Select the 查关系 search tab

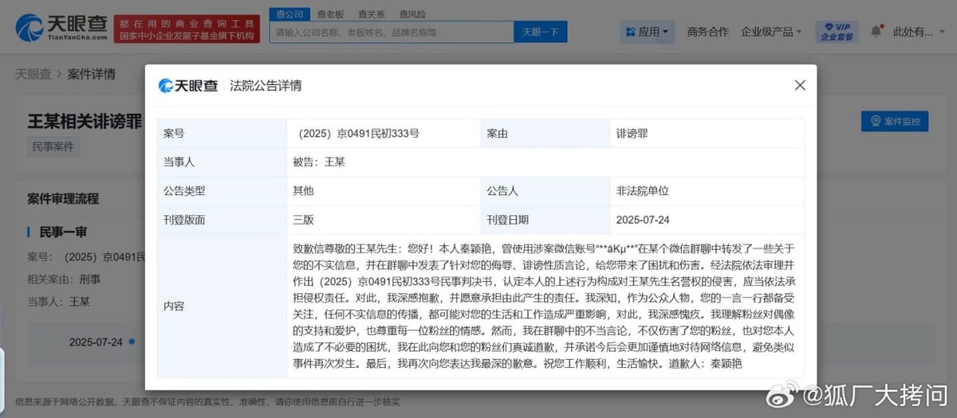click(371, 14)
